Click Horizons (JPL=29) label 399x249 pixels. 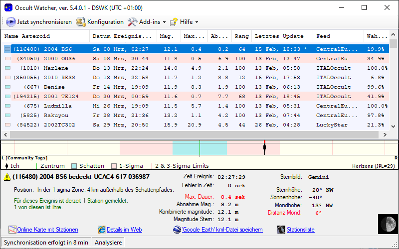coord(373,166)
